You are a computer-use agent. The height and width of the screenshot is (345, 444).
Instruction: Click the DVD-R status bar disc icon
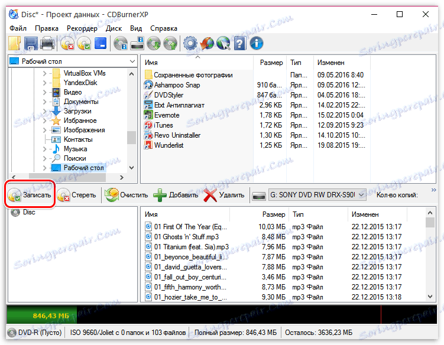tap(12, 332)
